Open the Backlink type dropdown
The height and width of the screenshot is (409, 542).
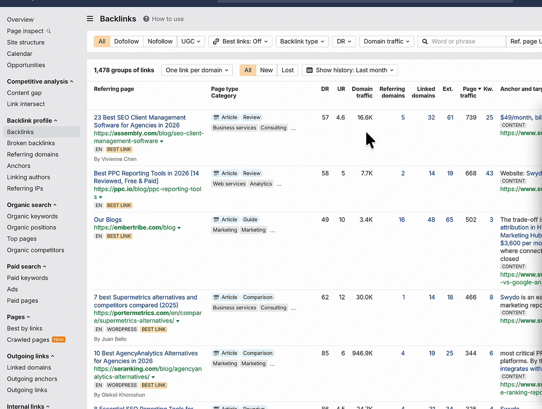[302, 41]
